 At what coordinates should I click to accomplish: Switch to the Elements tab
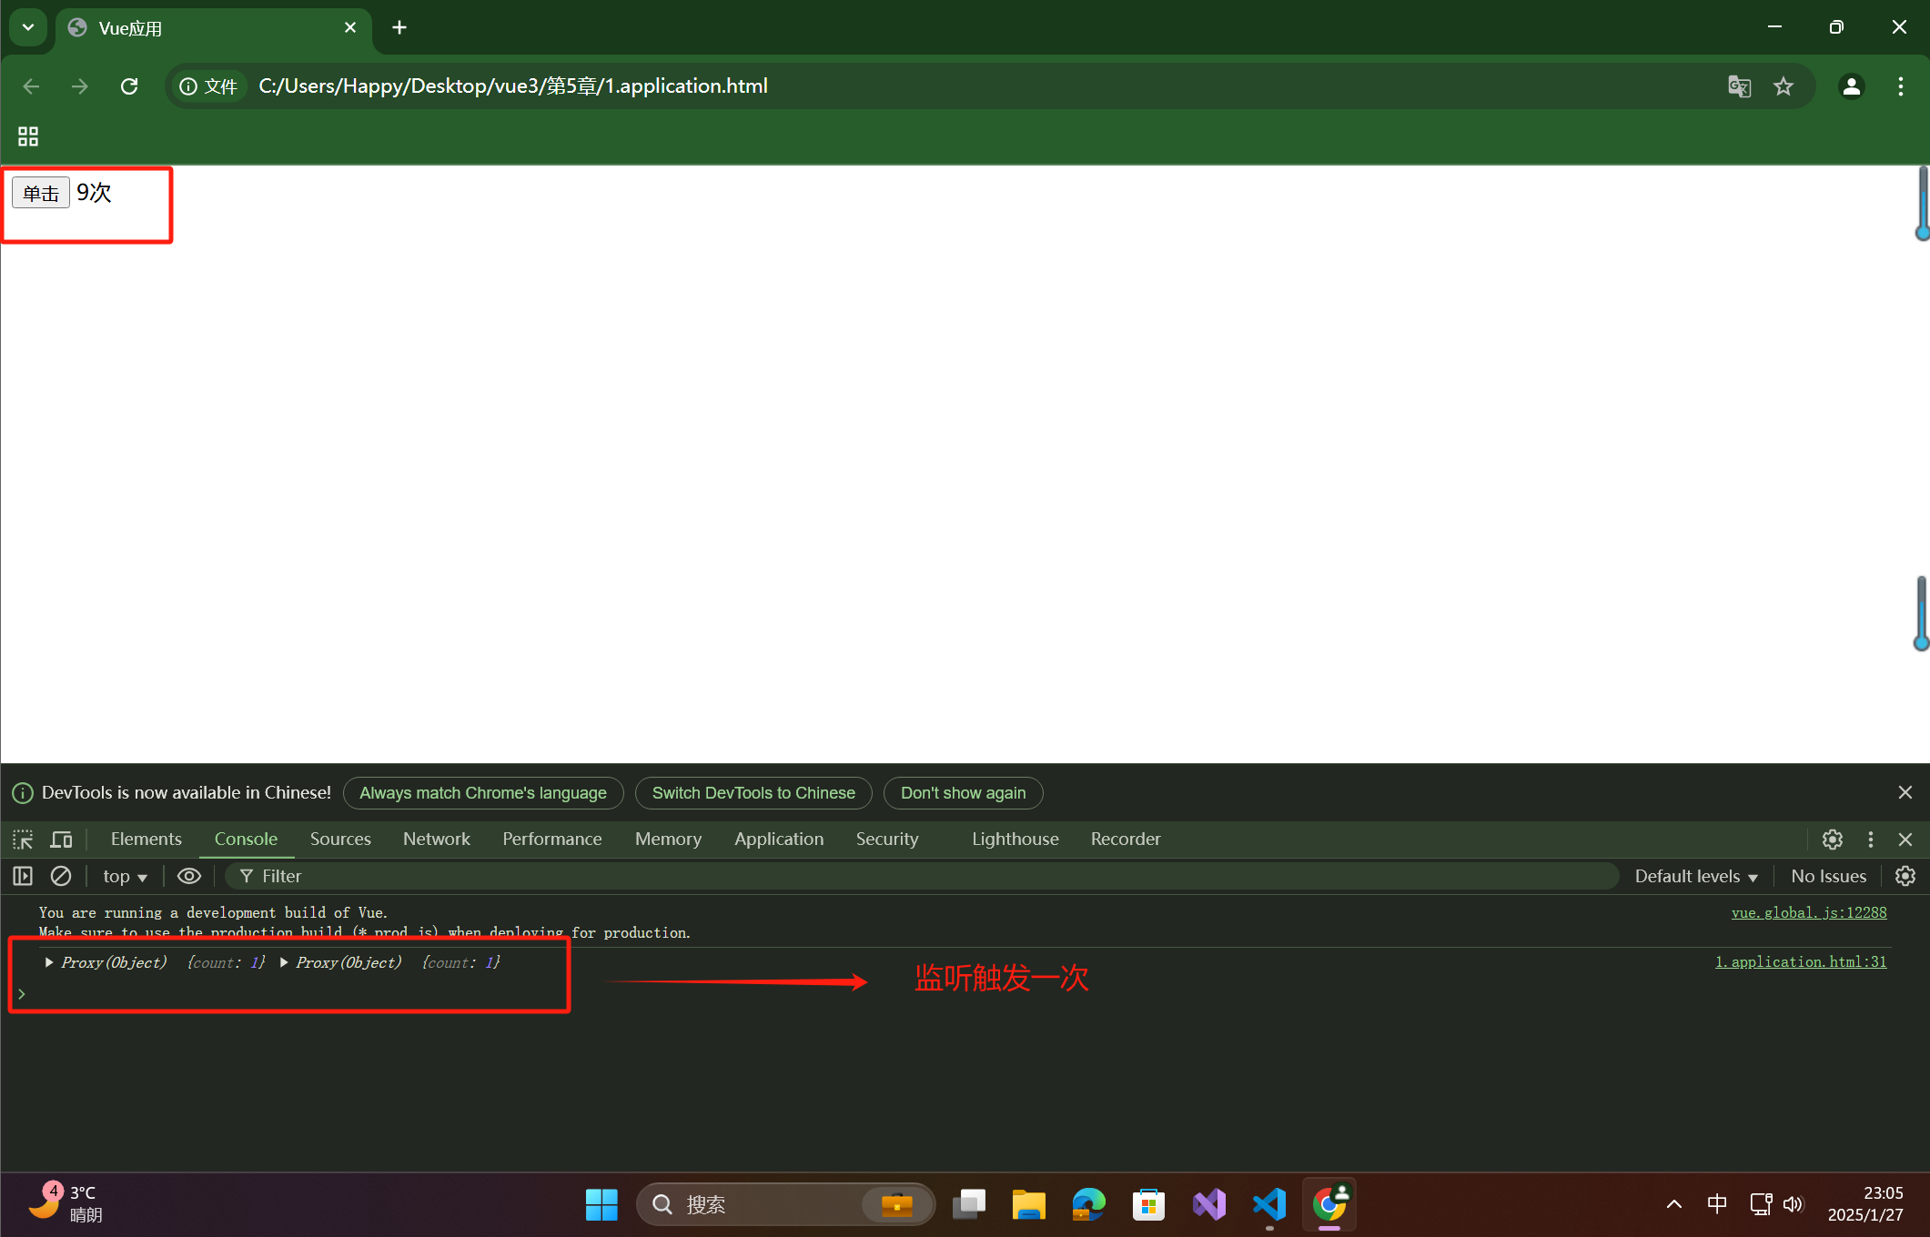coord(146,839)
